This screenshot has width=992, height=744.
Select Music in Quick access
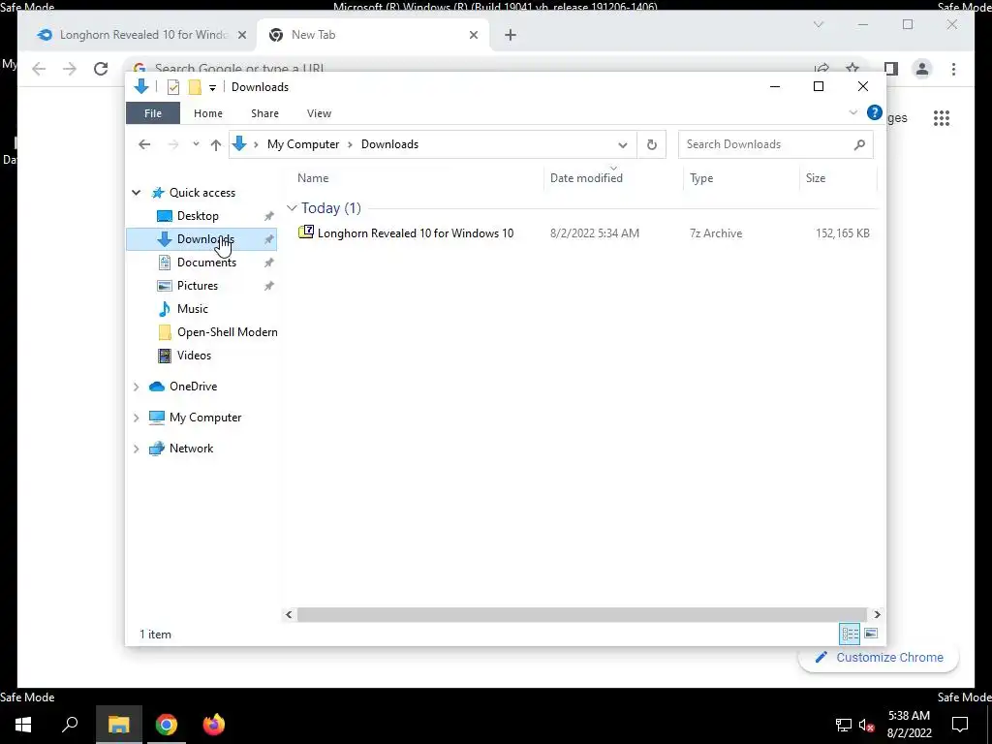193,309
